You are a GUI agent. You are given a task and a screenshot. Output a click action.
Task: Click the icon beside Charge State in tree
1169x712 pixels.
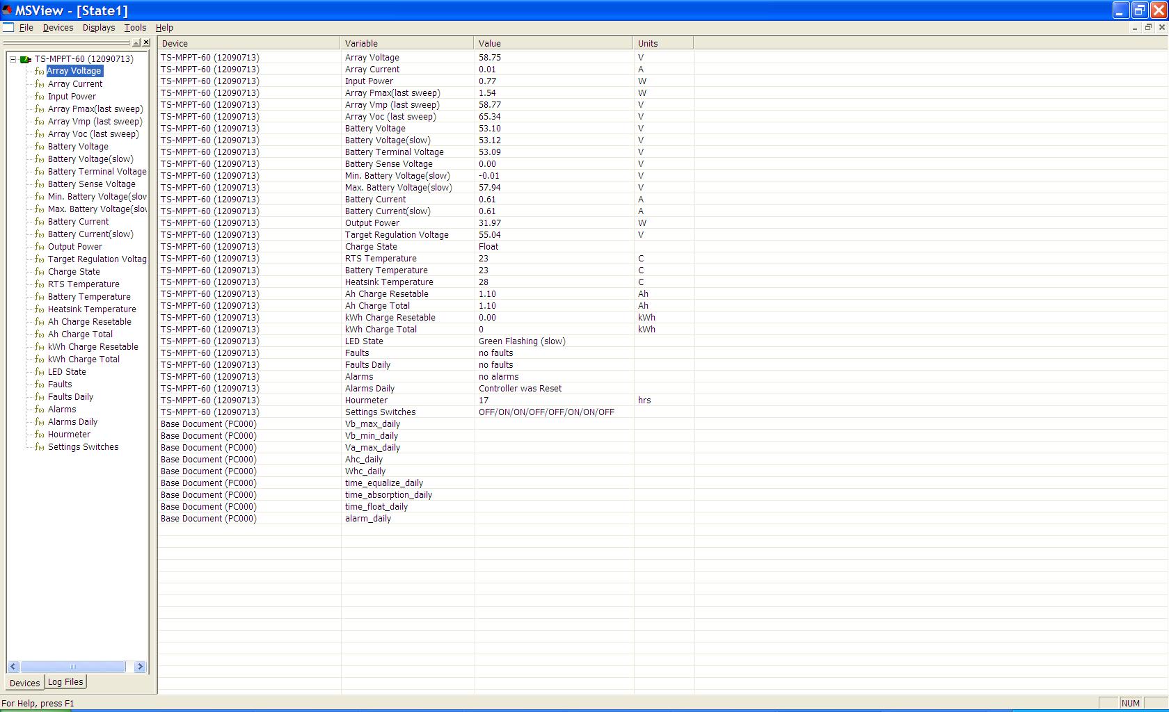(40, 272)
